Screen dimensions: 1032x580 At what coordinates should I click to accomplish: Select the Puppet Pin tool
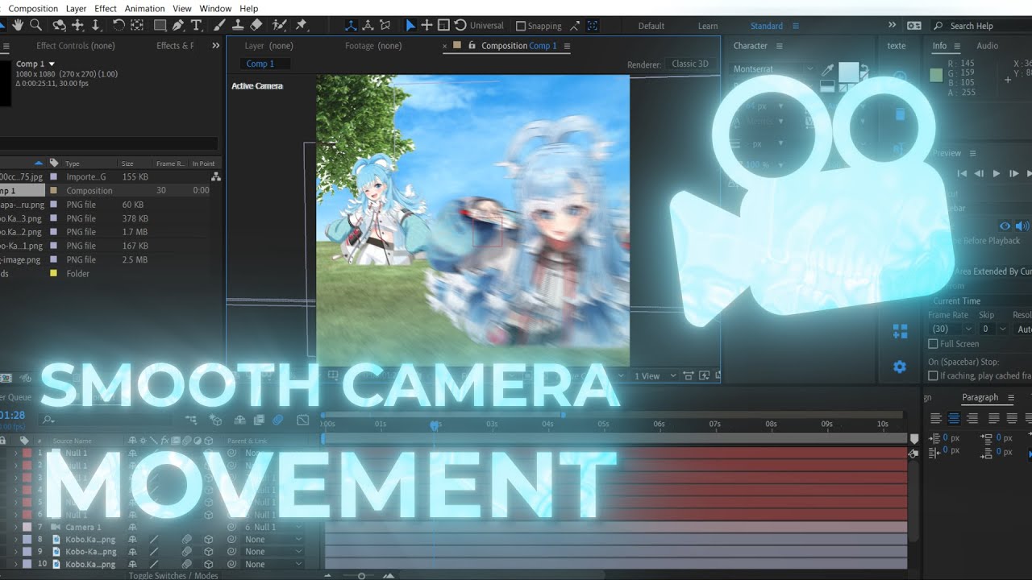[x=302, y=26]
